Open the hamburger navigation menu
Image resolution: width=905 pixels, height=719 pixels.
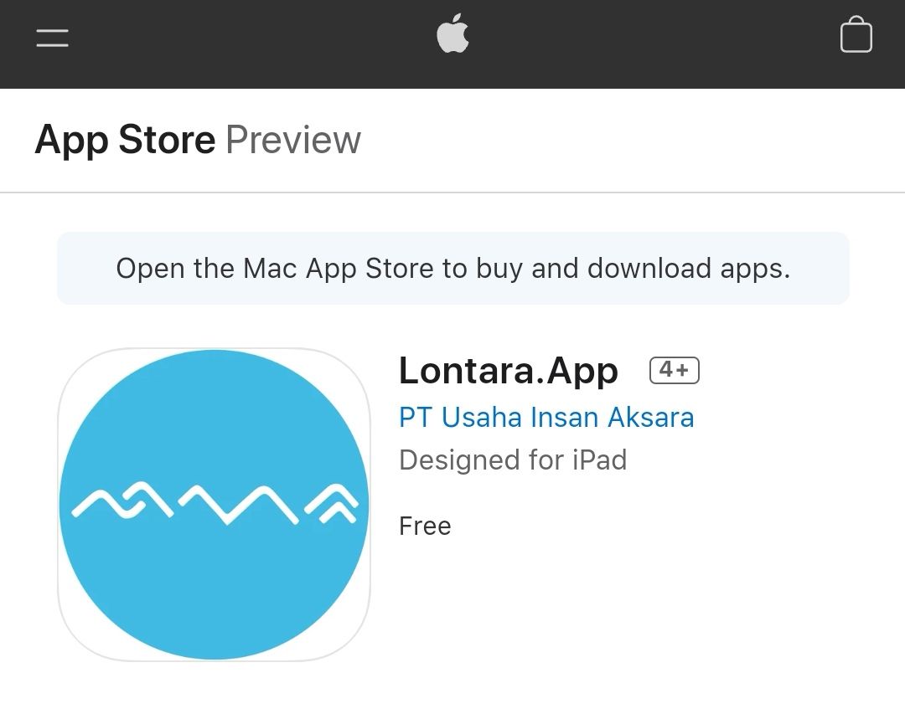pyautogui.click(x=53, y=38)
